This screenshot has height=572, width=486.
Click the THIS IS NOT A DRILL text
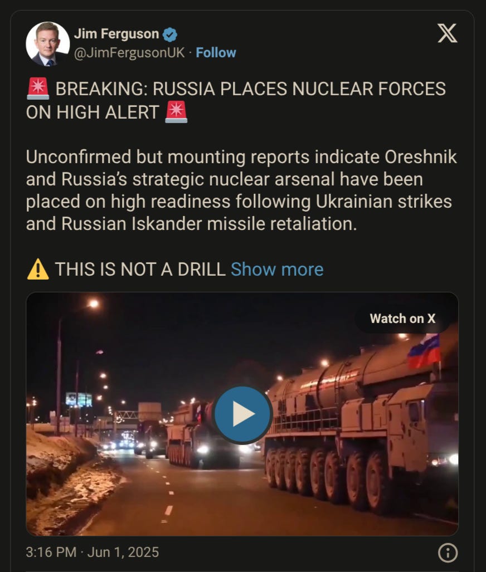[140, 269]
